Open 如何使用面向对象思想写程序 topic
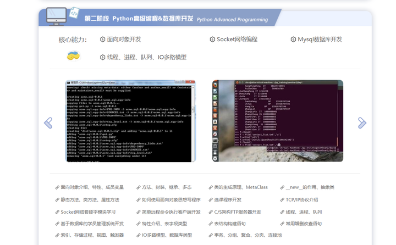Screen dimensions: 396x245 (x=171, y=200)
